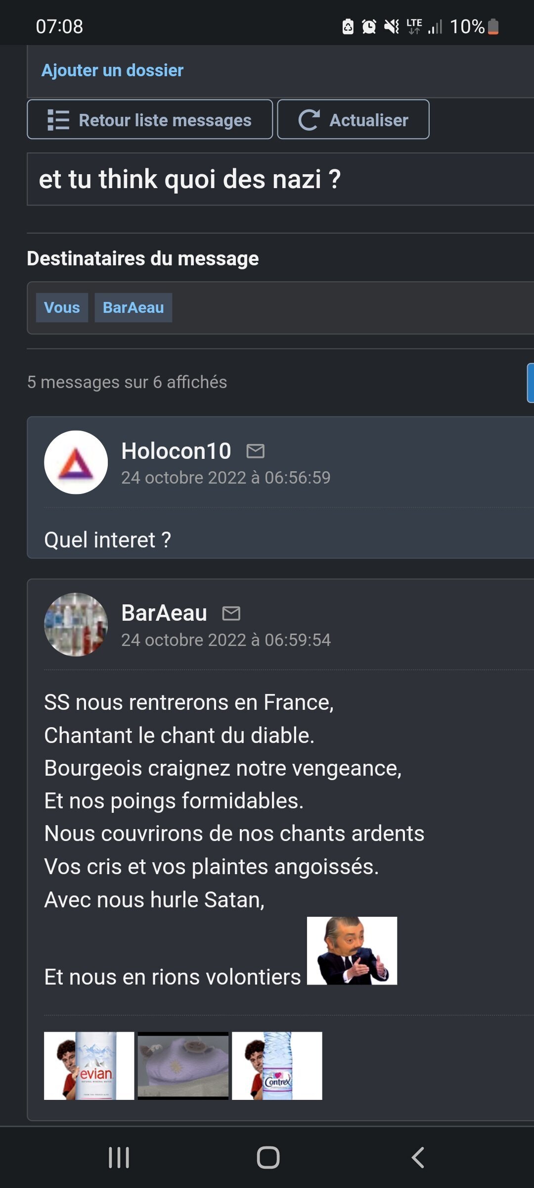This screenshot has width=534, height=1188.
Task: Open the Ajouter un dossier link
Action: [112, 70]
